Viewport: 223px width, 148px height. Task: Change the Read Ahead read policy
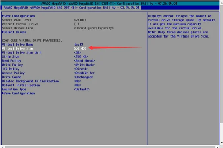point(85,60)
